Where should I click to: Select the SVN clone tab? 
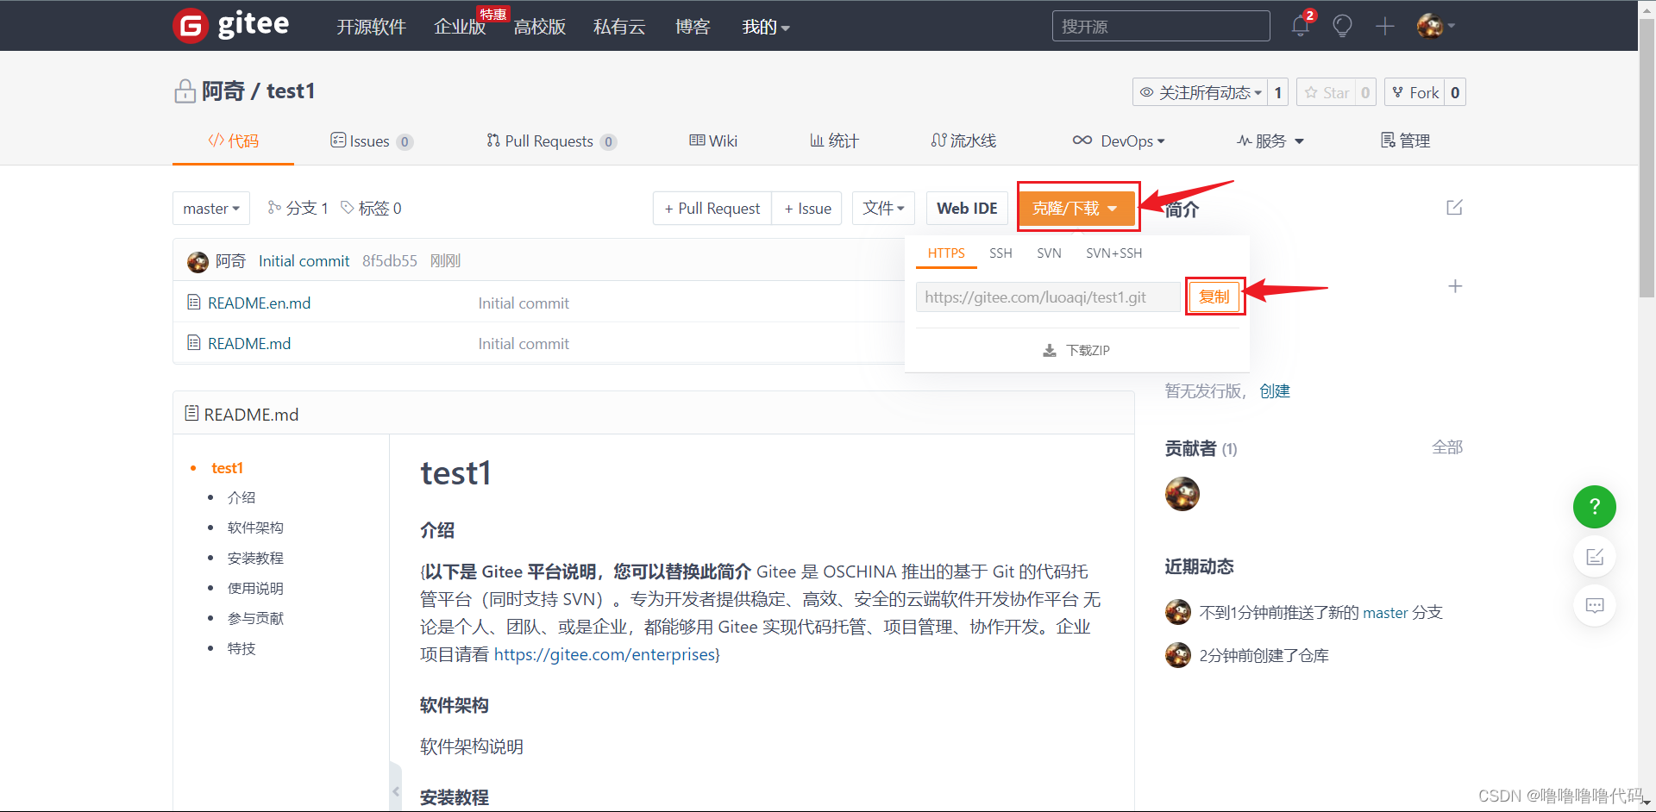pos(1049,253)
